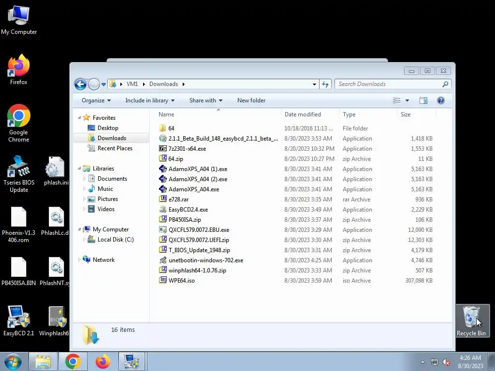
Task: Select PB450ISA.zip file name
Action: (x=185, y=220)
